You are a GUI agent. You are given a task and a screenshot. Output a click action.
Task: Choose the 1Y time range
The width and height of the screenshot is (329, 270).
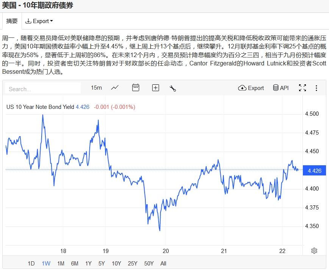[x=88, y=264]
